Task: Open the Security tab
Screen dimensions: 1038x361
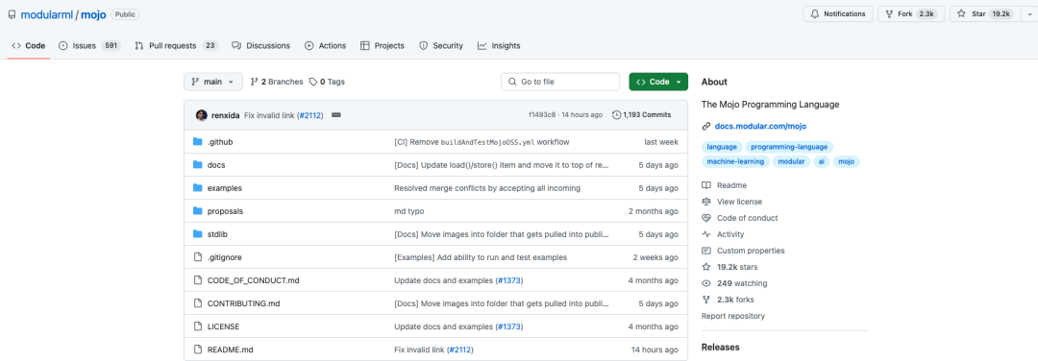Action: click(441, 46)
